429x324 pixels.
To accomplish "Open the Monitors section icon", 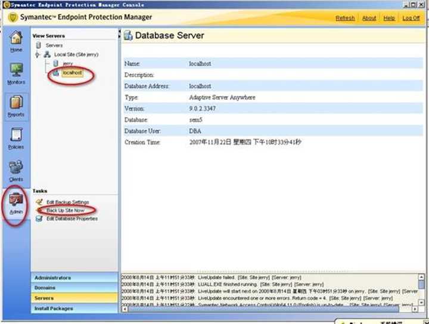I will tap(16, 70).
